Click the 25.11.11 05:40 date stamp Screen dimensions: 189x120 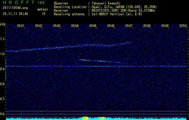click(x=15, y=14)
